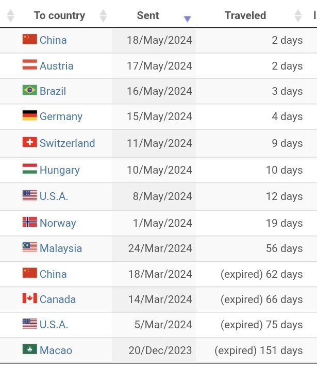Click the Canada flag icon
This screenshot has width=317, height=369.
coord(30,298)
